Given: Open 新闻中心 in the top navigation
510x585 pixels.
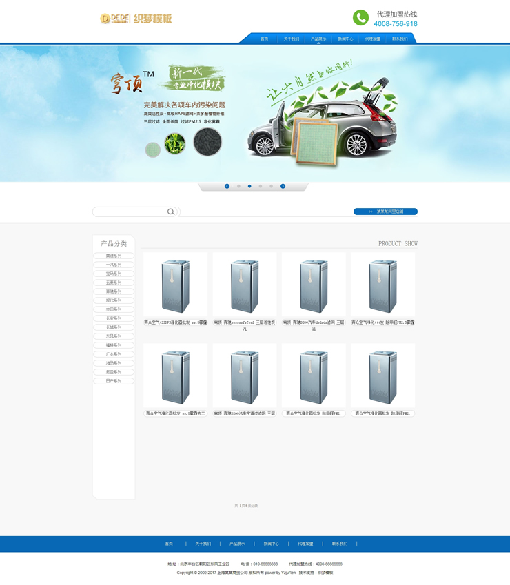Looking at the screenshot, I should pyautogui.click(x=345, y=39).
